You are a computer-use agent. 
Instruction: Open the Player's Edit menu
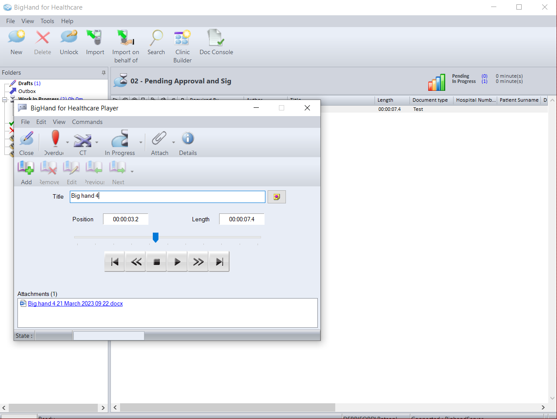click(x=41, y=122)
